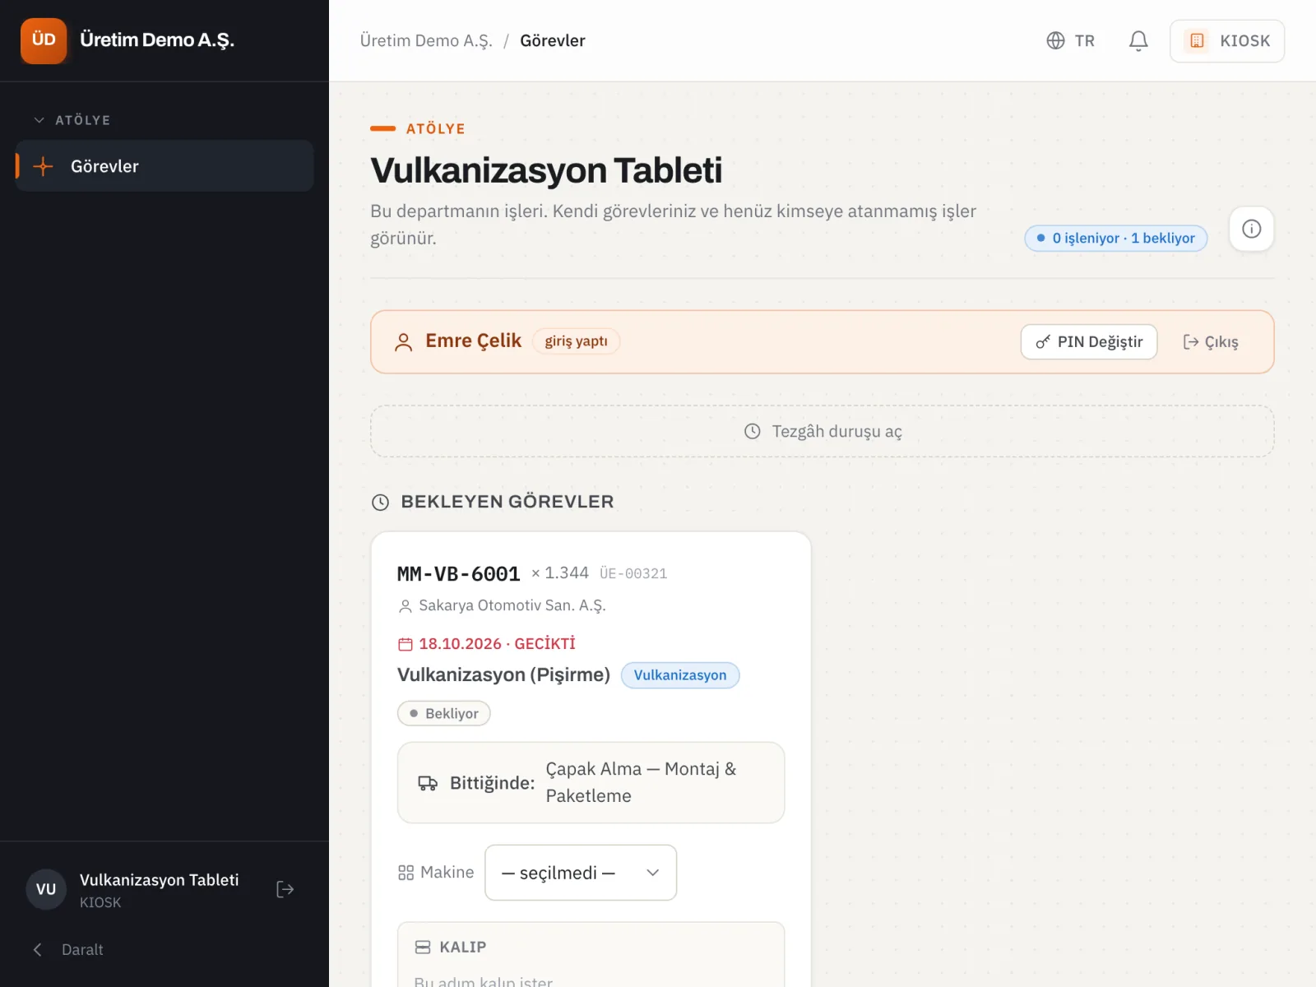Click the calendar icon beside 18.10.2026
The height and width of the screenshot is (987, 1316).
point(405,644)
